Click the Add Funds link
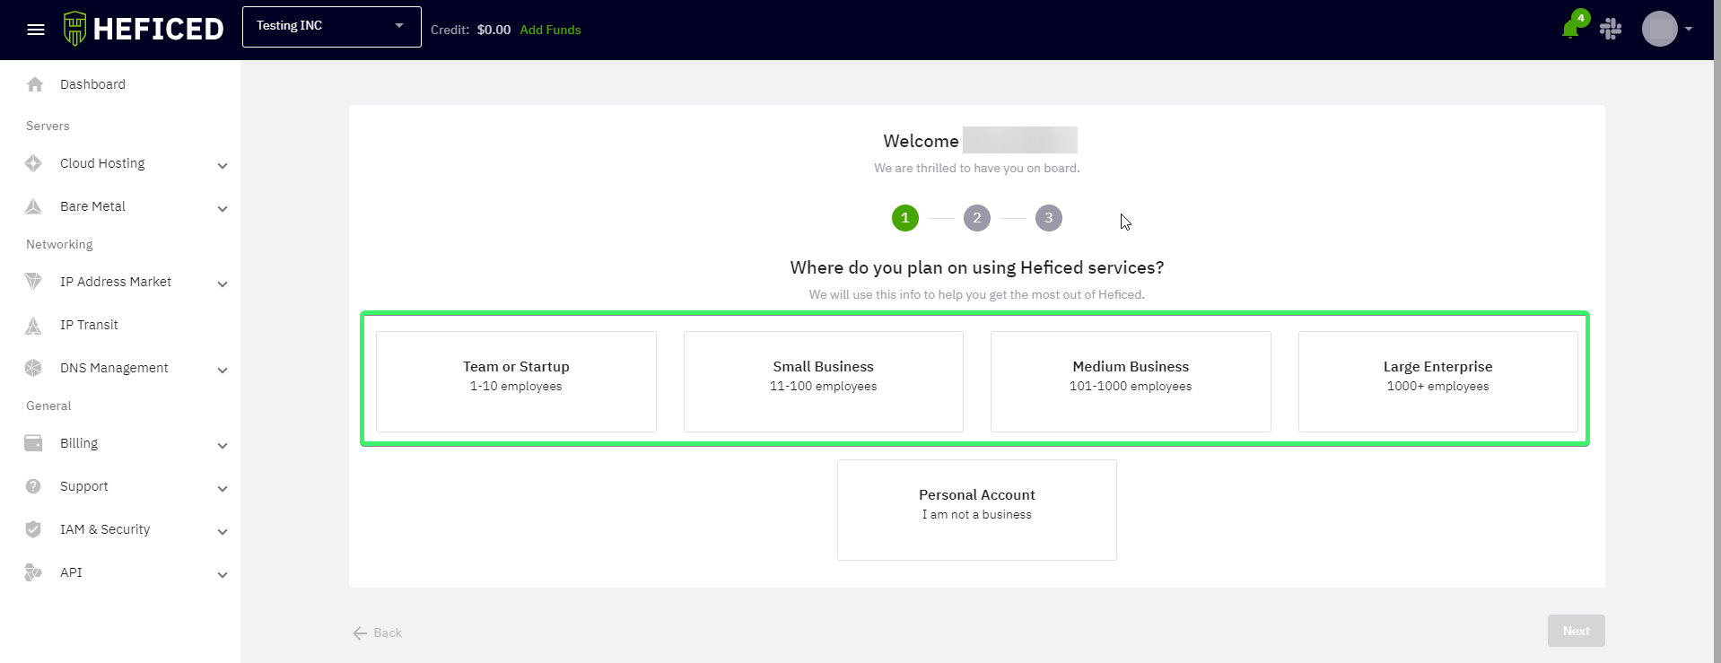This screenshot has height=663, width=1721. (550, 30)
